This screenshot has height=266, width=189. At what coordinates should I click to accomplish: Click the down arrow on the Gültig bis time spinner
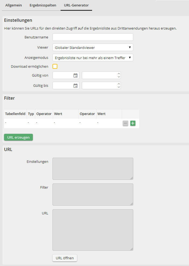[118, 87]
